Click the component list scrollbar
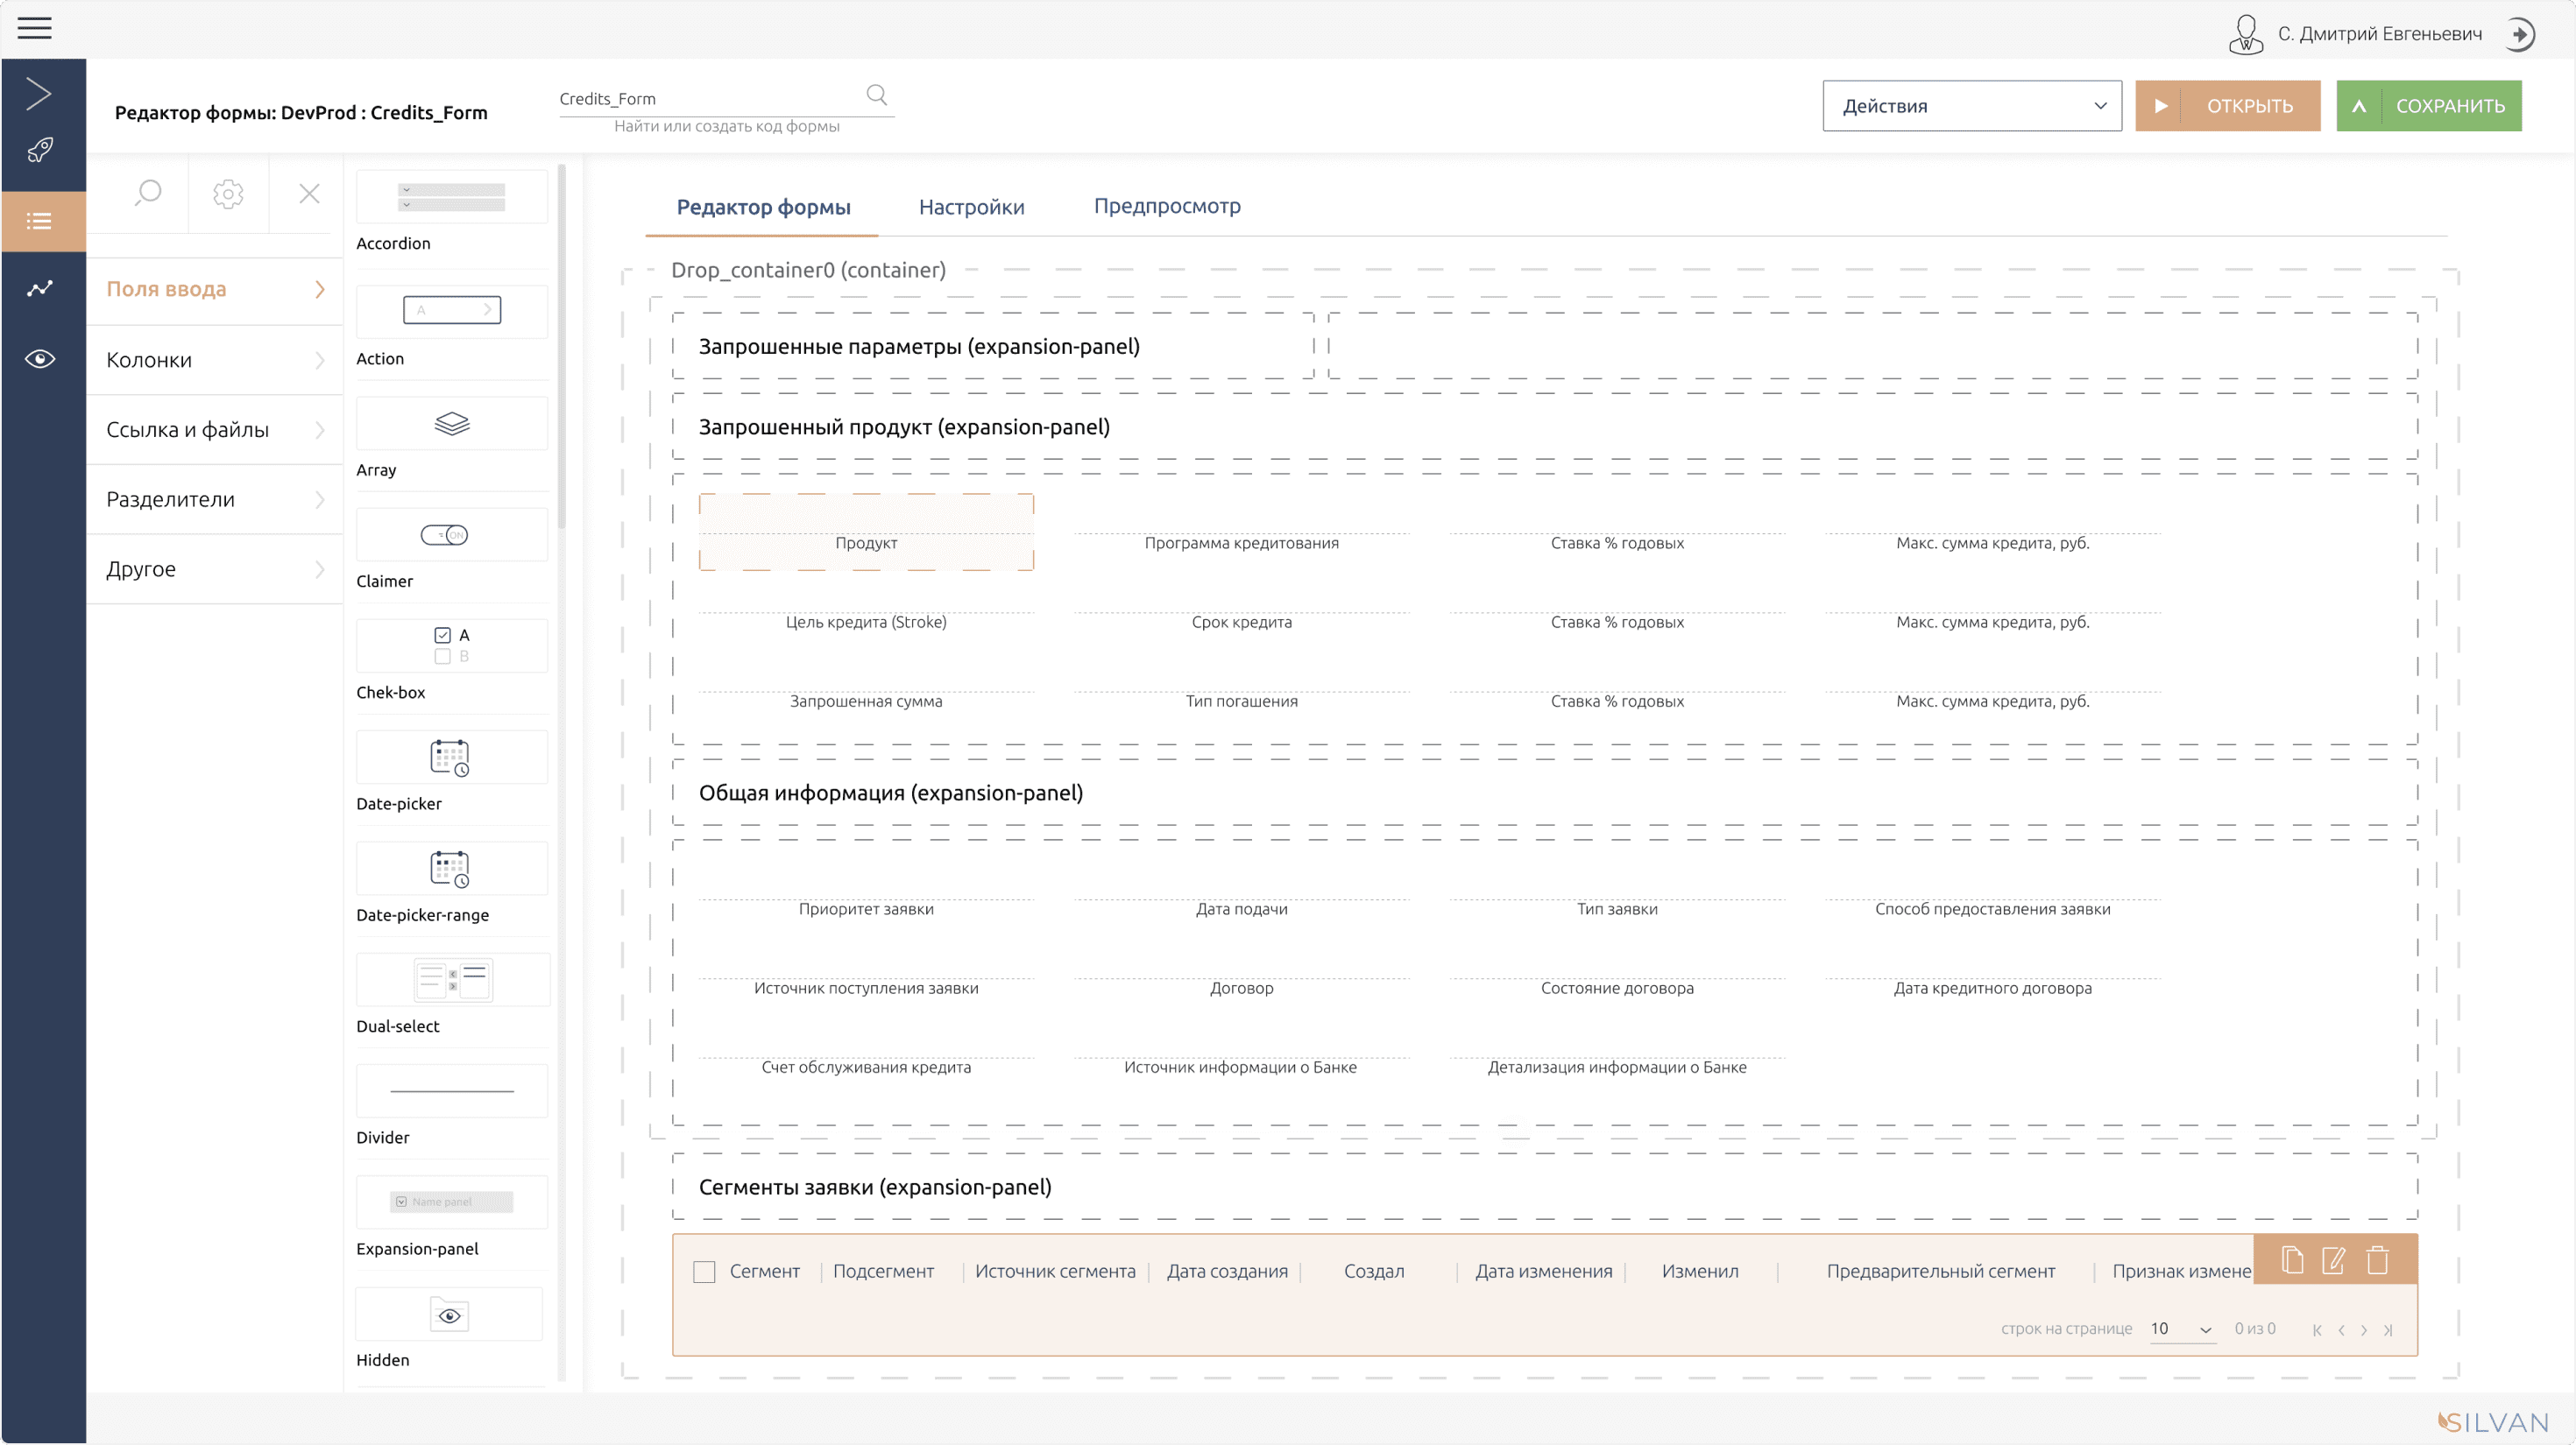This screenshot has width=2576, height=1445. 562,347
